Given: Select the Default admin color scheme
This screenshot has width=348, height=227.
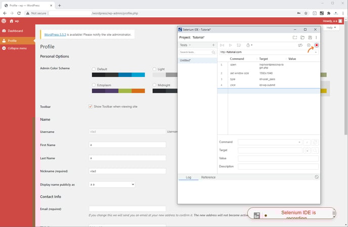Looking at the screenshot, I should pos(94,69).
